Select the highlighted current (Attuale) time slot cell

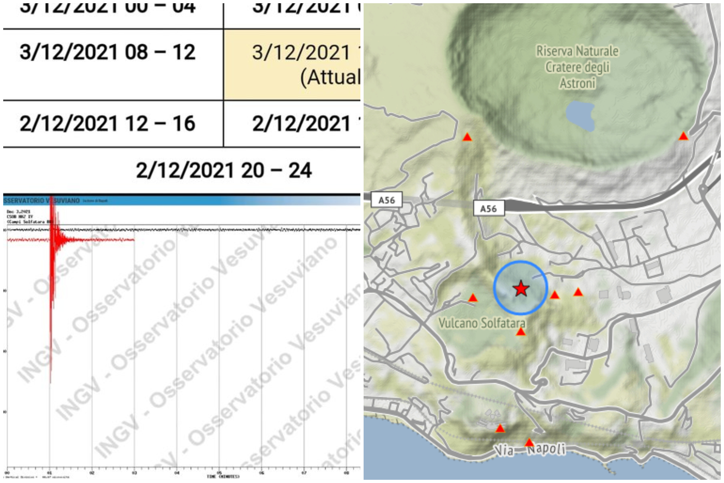click(x=292, y=64)
